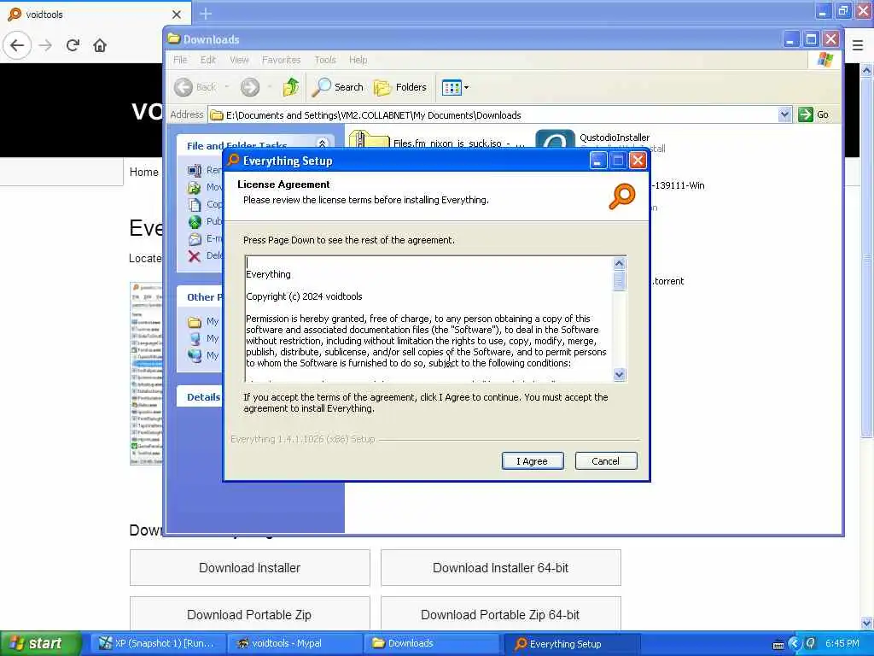
Task: Collapse File and Folder Tasks panel
Action: 322,143
